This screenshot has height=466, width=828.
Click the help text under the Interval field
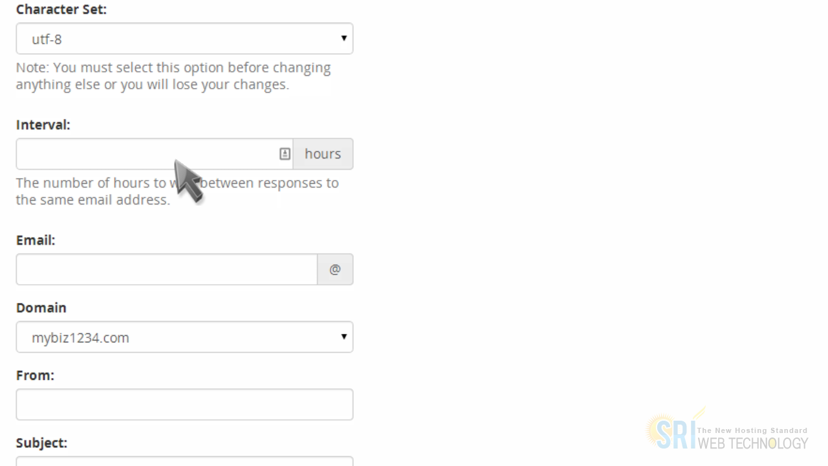pos(177,191)
